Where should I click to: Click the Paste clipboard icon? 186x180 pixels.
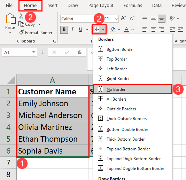point(11,18)
